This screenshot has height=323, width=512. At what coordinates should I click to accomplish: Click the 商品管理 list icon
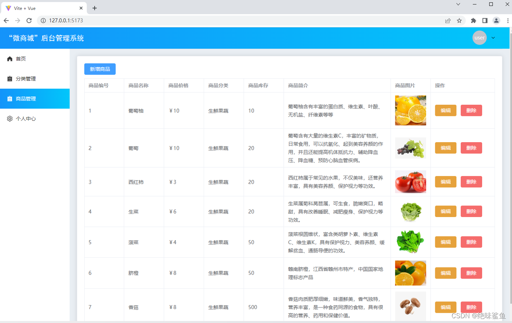(10, 98)
